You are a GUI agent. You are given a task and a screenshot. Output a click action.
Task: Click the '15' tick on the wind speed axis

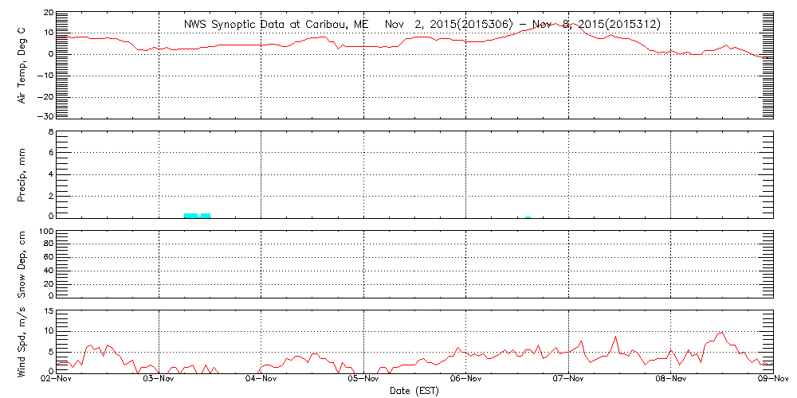point(49,311)
